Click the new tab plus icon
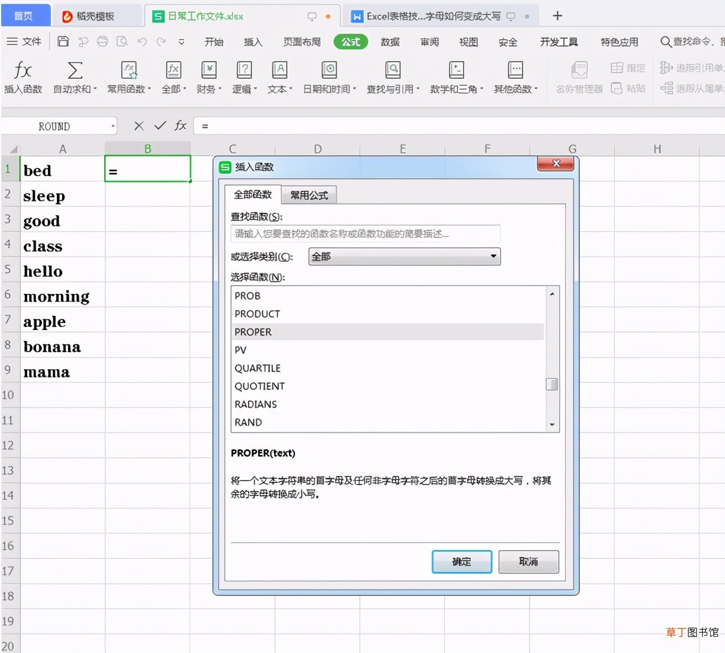725x653 pixels. (x=557, y=16)
